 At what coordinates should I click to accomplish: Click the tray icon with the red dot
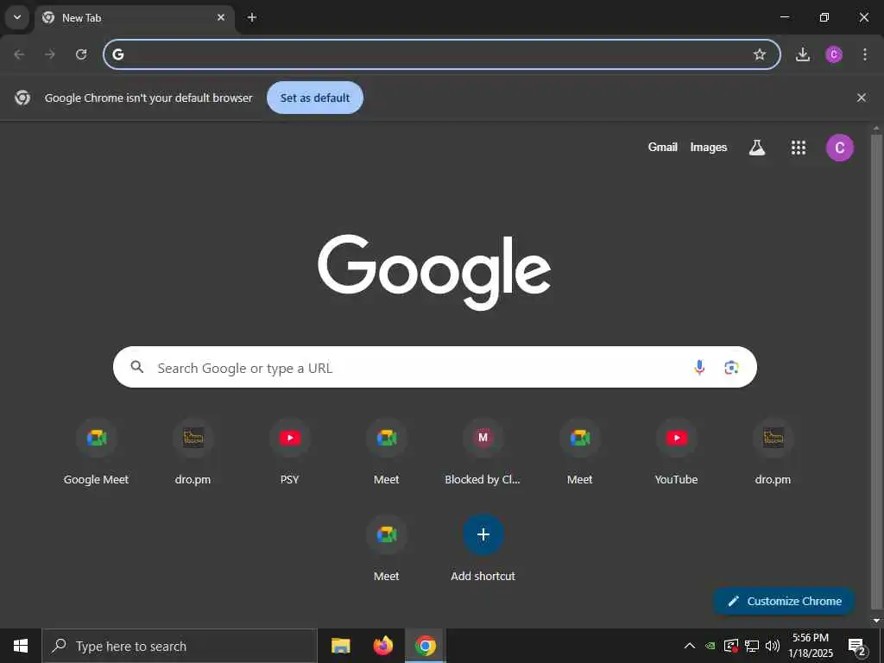click(730, 646)
